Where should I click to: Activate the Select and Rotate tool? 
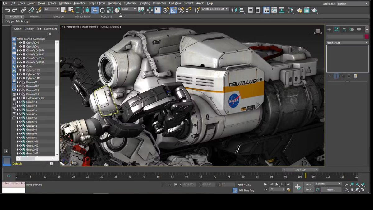tap(103, 10)
